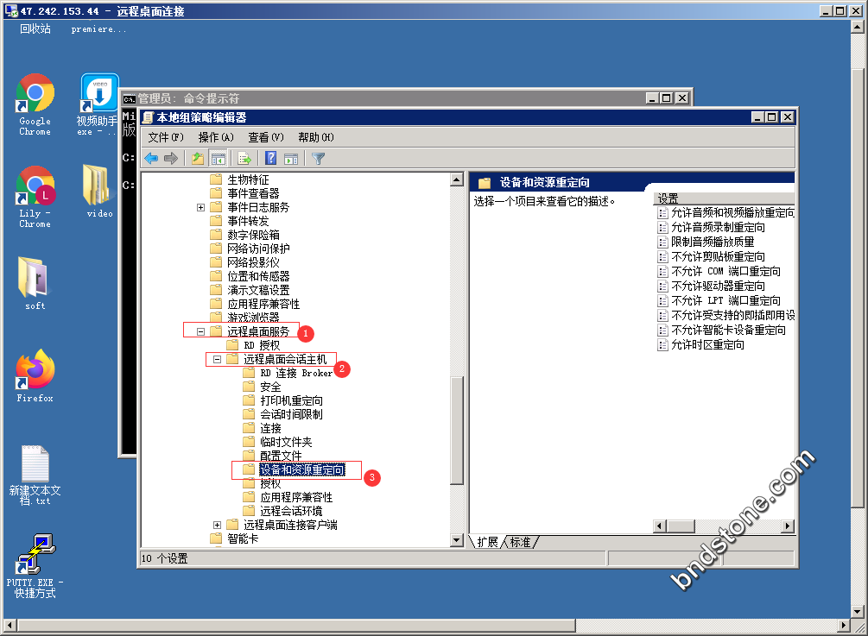Screen dimensions: 868x636
Task: Expand the 事件日志服务 tree node
Action: click(200, 207)
